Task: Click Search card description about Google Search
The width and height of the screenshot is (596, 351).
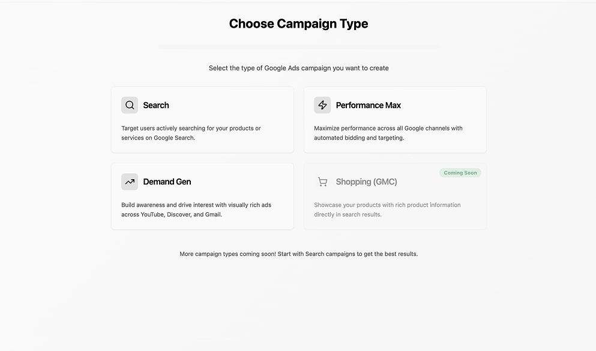Action: [191, 133]
